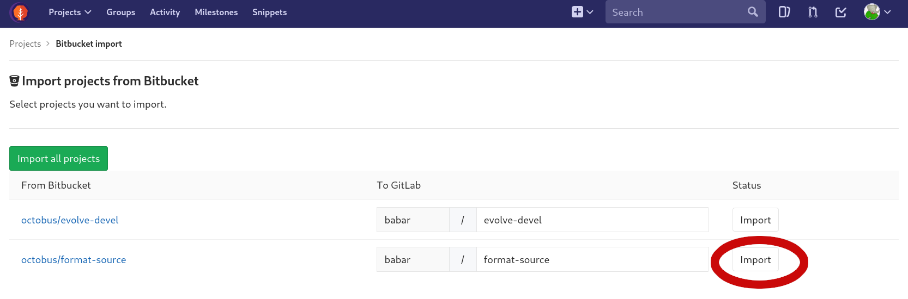
Task: Click the Status column header
Action: pyautogui.click(x=747, y=185)
